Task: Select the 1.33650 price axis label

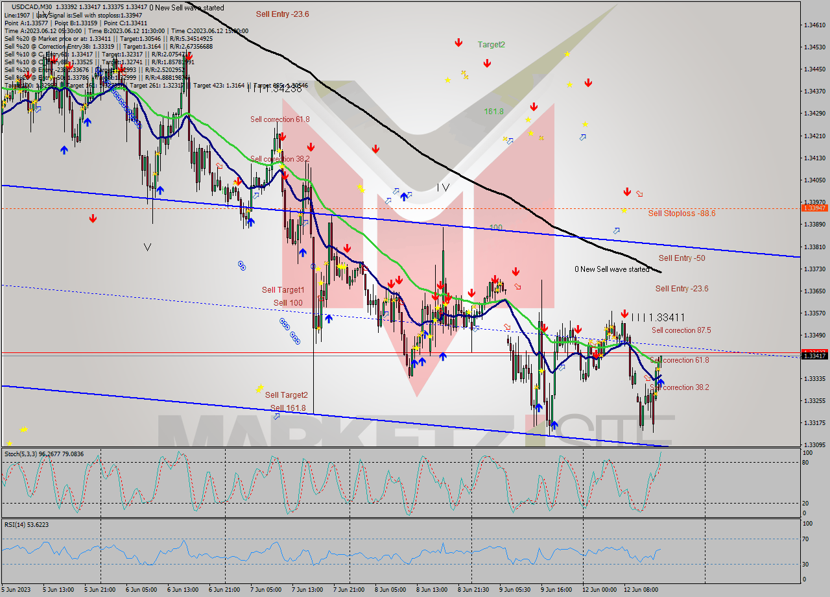Action: click(x=814, y=291)
